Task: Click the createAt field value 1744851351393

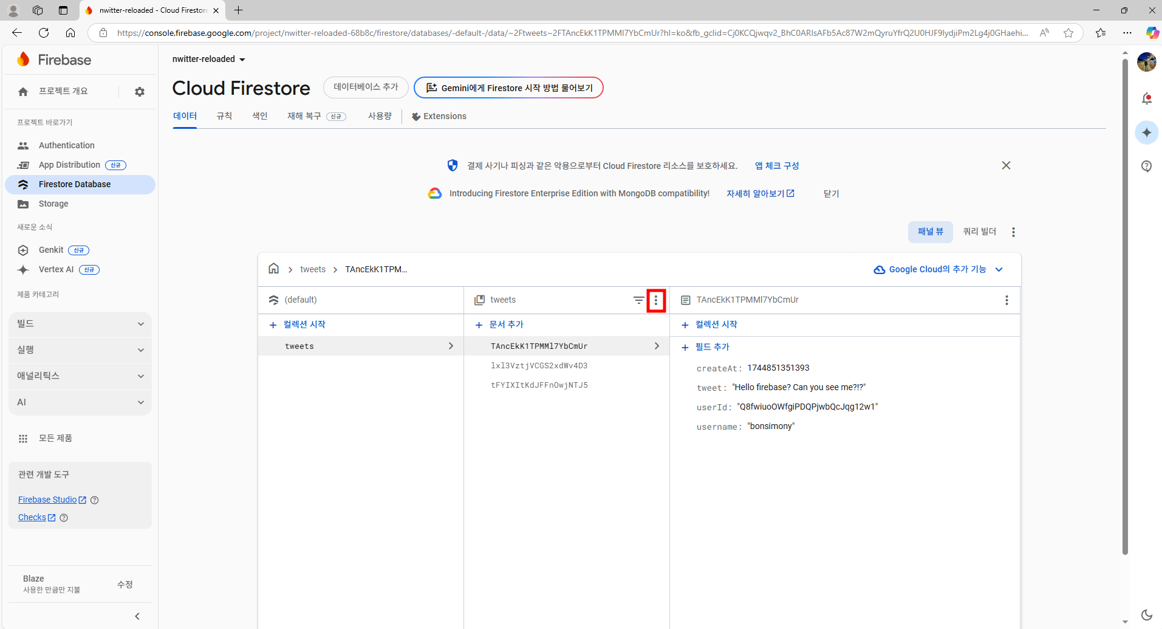Action: (778, 368)
